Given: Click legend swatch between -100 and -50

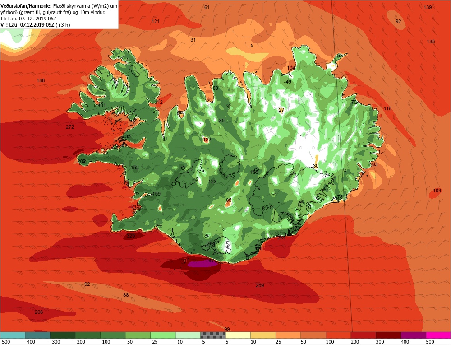Looking at the screenshot, I should (x=113, y=335).
